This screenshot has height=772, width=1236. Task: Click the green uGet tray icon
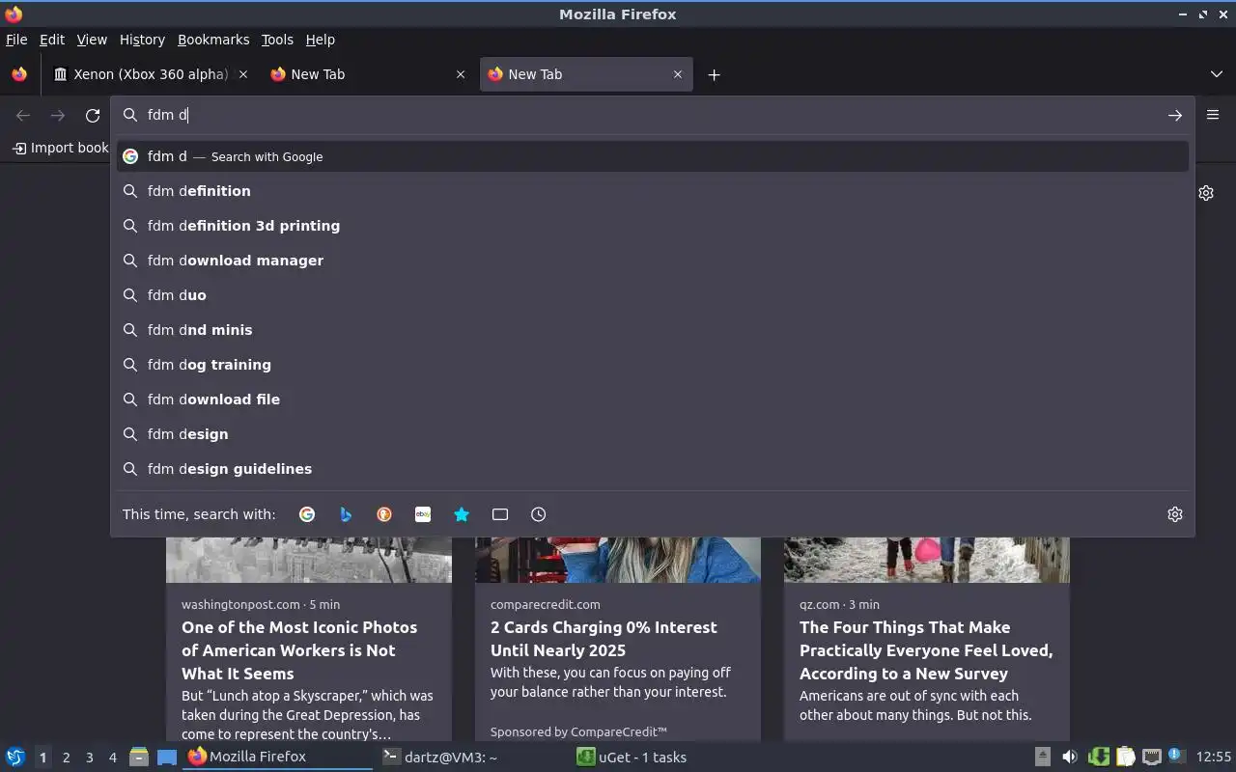point(1098,758)
